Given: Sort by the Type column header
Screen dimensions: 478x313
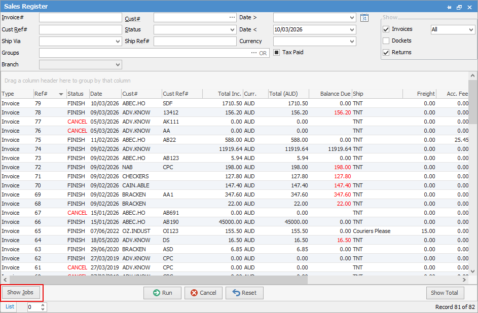Looking at the screenshot, I should tap(17, 94).
